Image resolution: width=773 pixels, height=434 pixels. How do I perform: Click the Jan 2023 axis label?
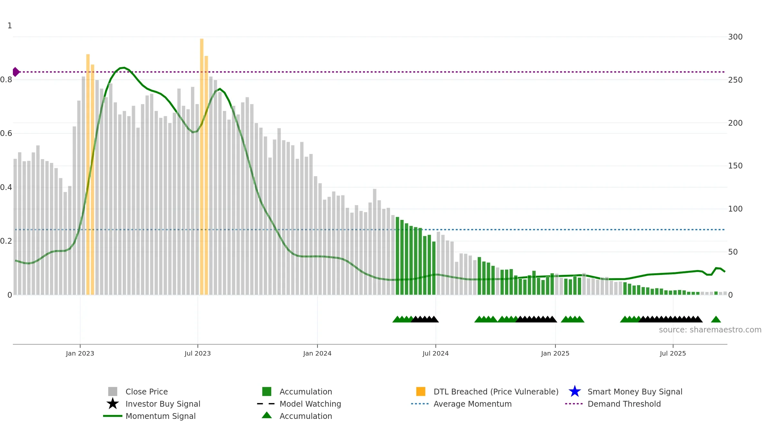(x=80, y=353)
